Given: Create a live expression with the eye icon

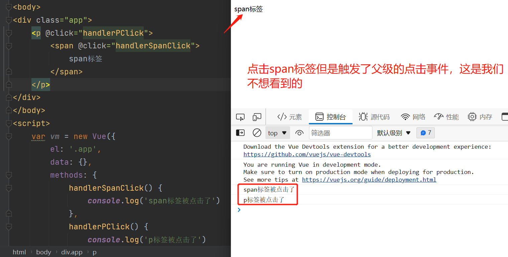Looking at the screenshot, I should (x=299, y=133).
